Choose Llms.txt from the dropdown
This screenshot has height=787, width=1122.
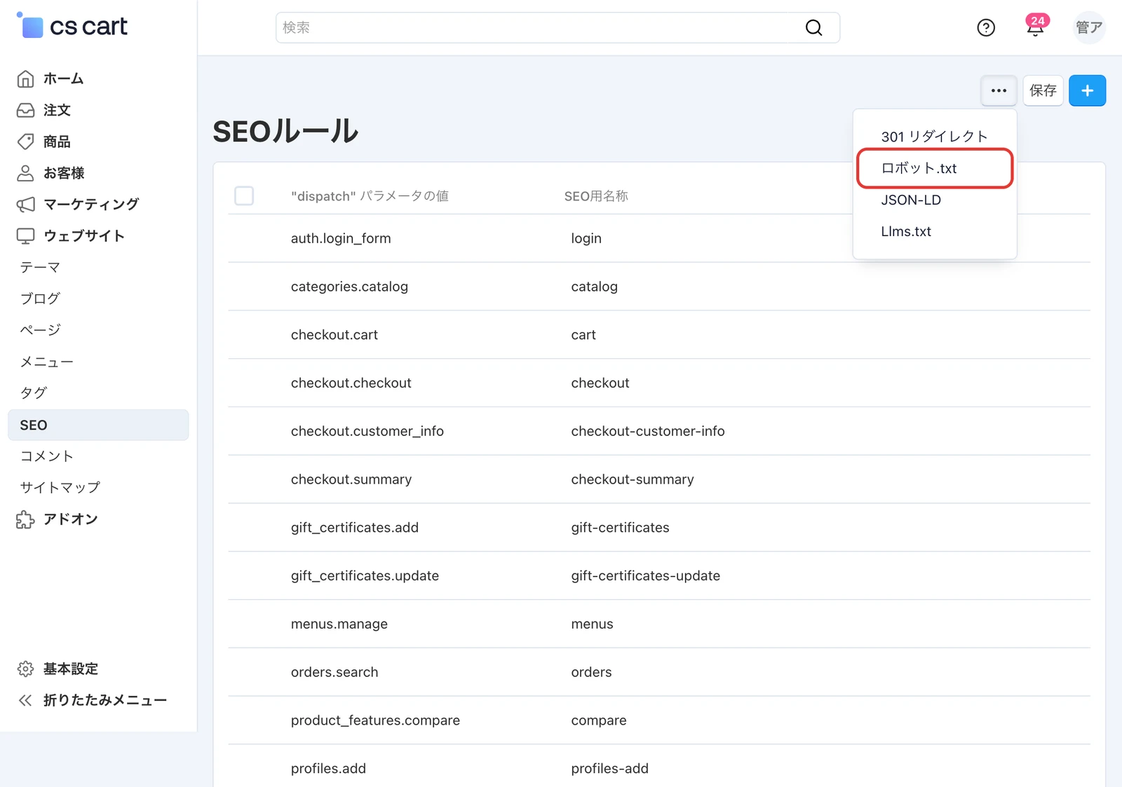[934, 231]
